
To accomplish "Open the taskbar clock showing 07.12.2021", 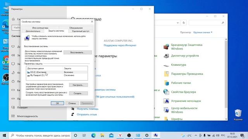I will pyautogui.click(x=232, y=136).
